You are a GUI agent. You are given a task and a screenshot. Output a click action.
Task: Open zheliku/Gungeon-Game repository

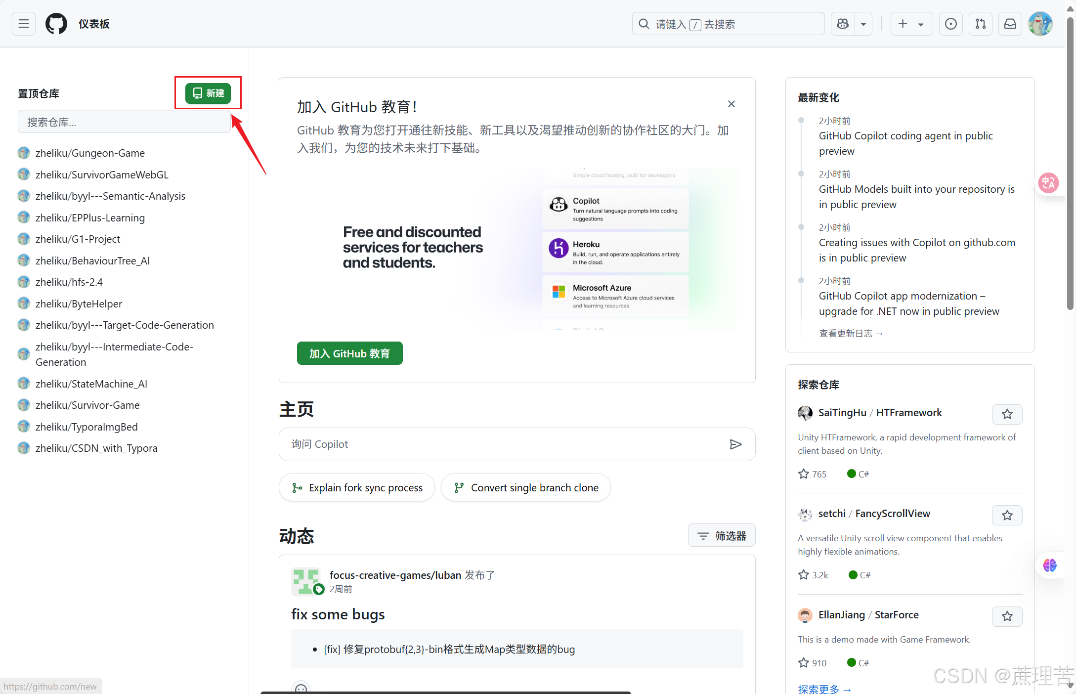click(90, 153)
